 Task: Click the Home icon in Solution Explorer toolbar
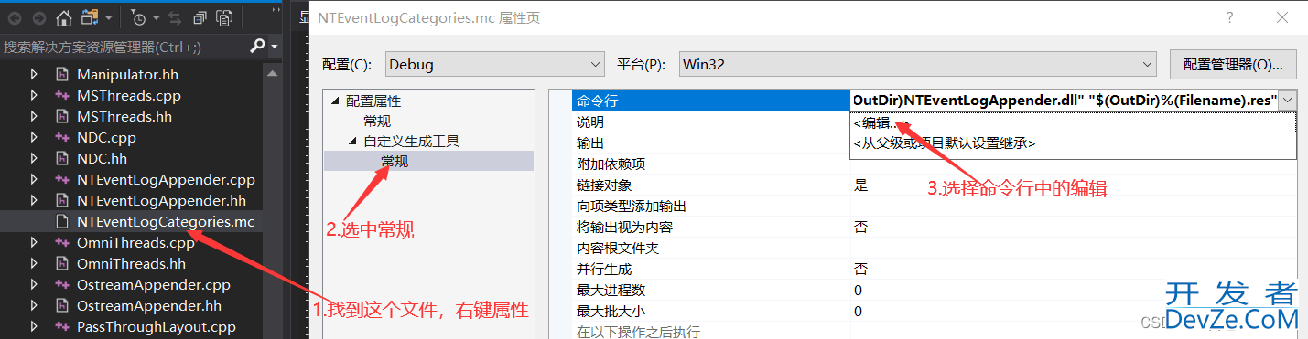[64, 17]
